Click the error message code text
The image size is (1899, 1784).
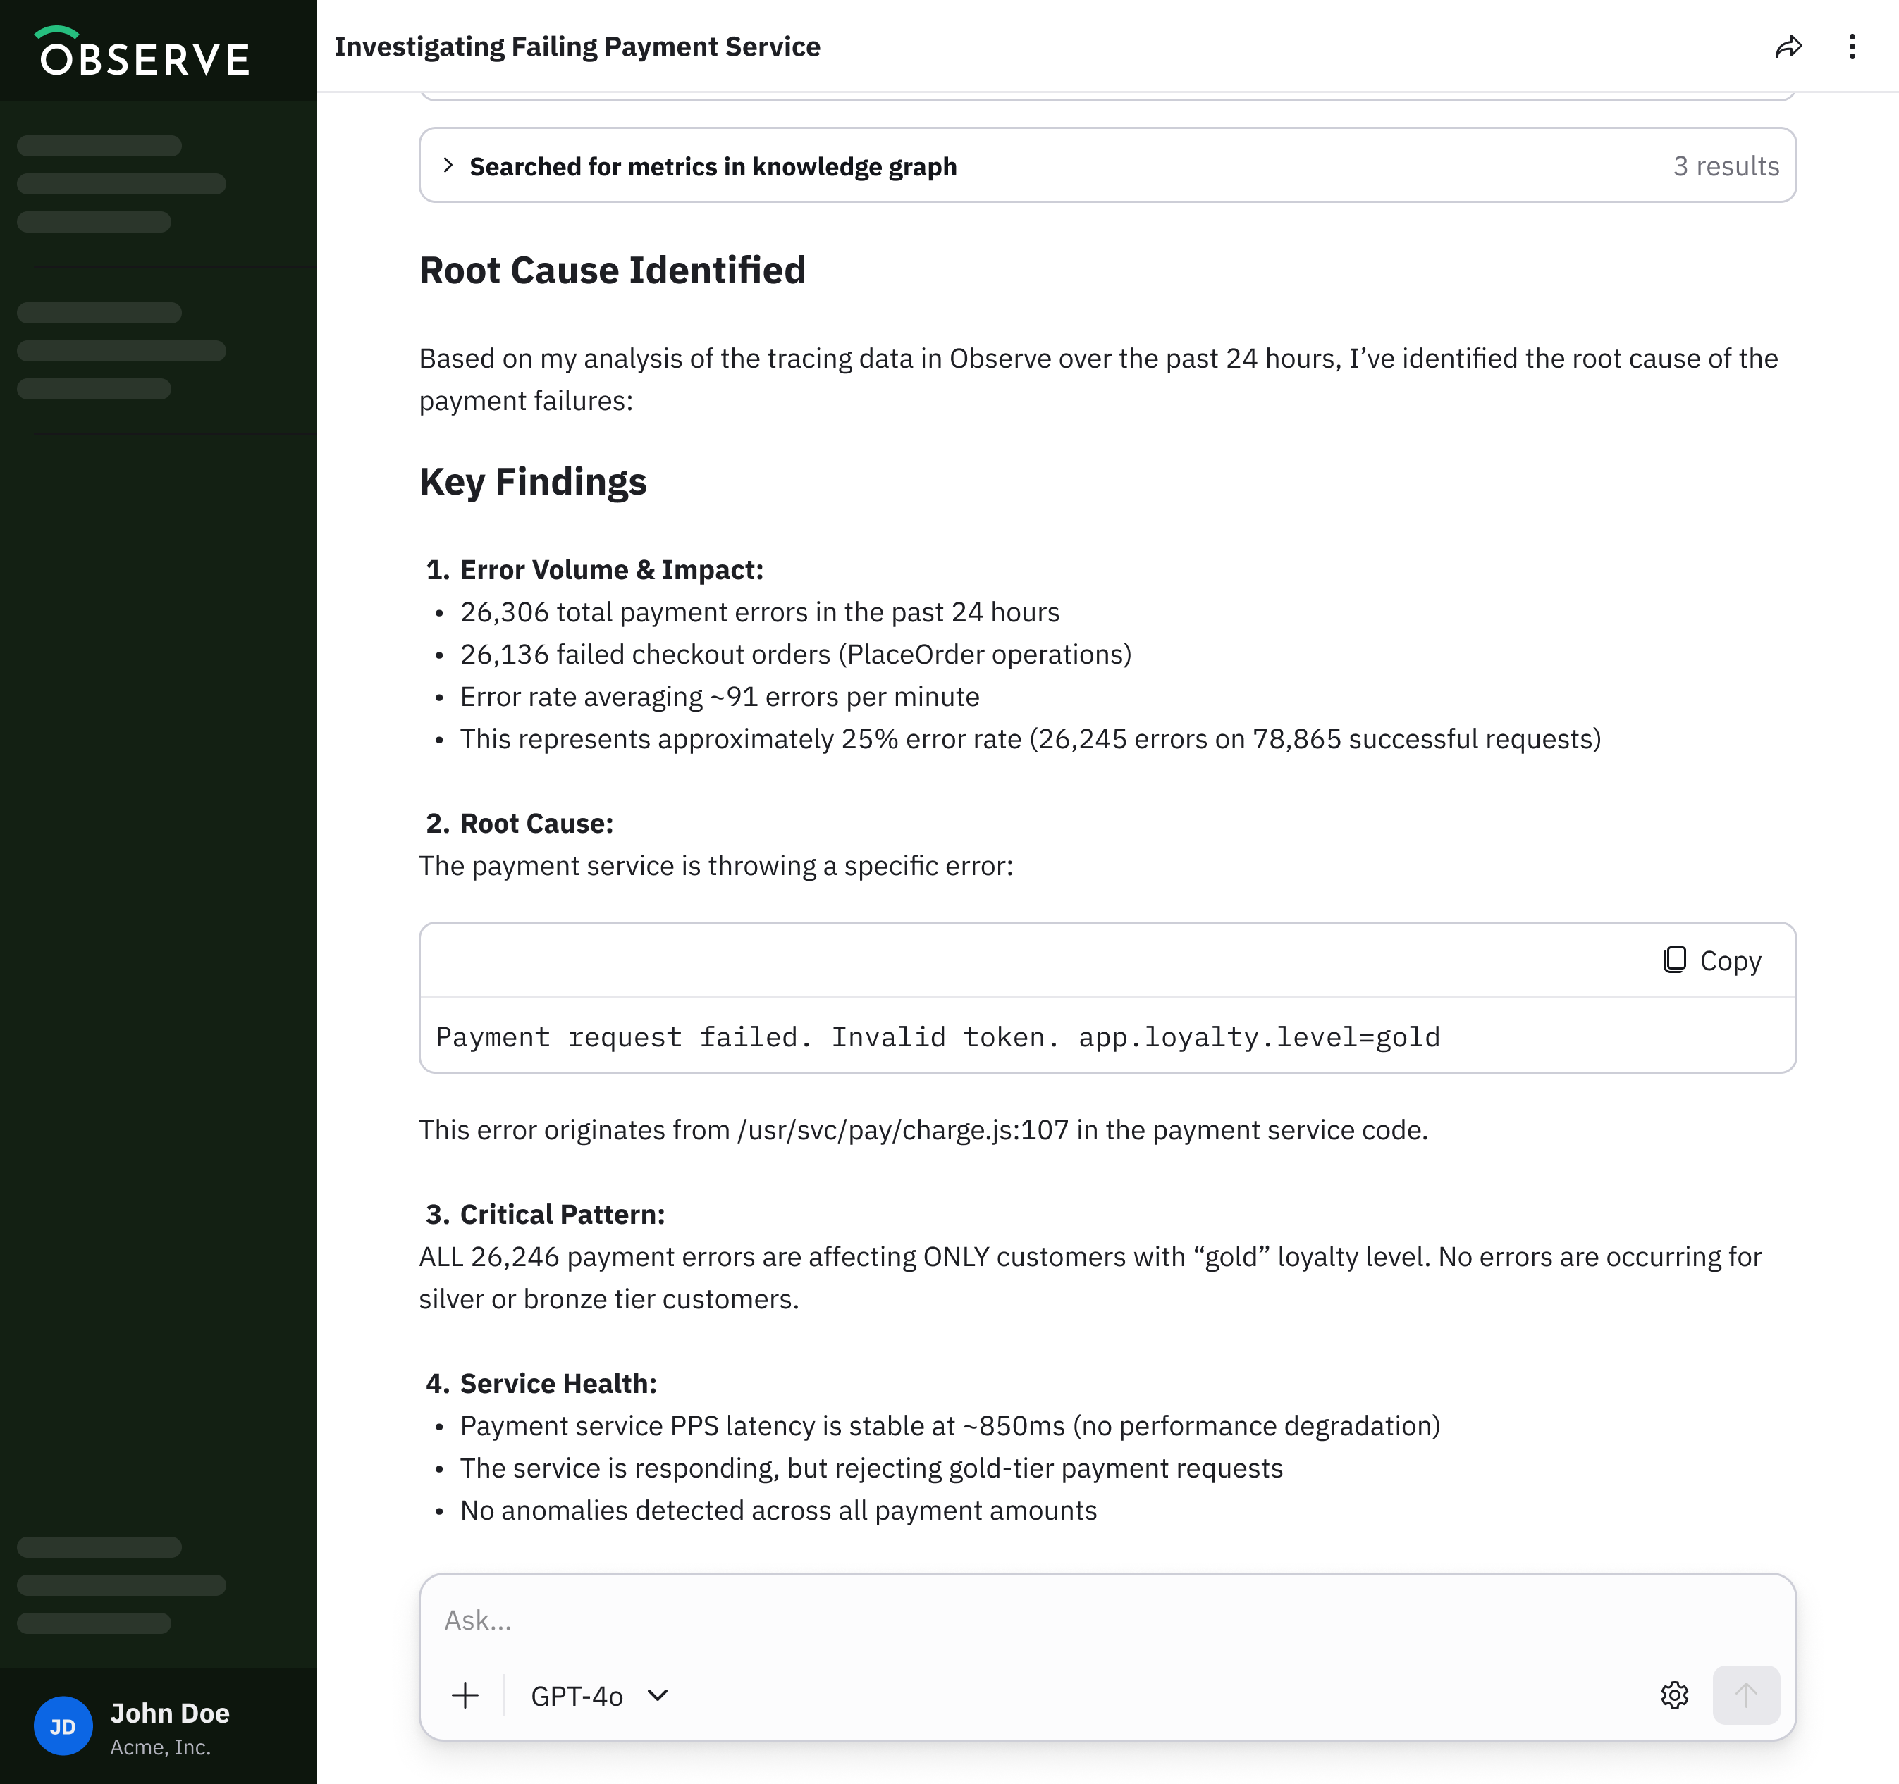click(x=937, y=1037)
